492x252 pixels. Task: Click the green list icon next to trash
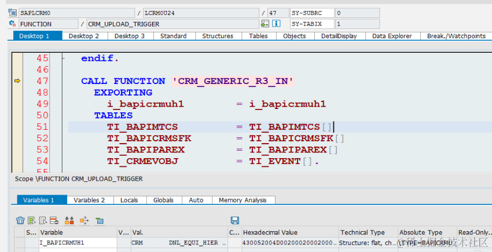(31, 220)
